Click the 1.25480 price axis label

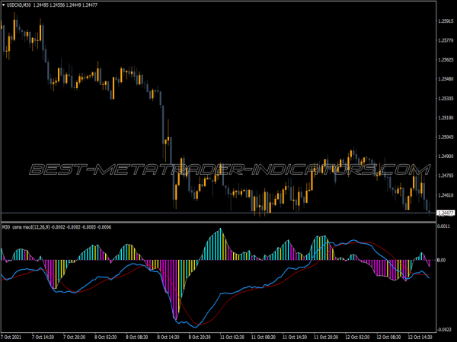[x=446, y=79]
